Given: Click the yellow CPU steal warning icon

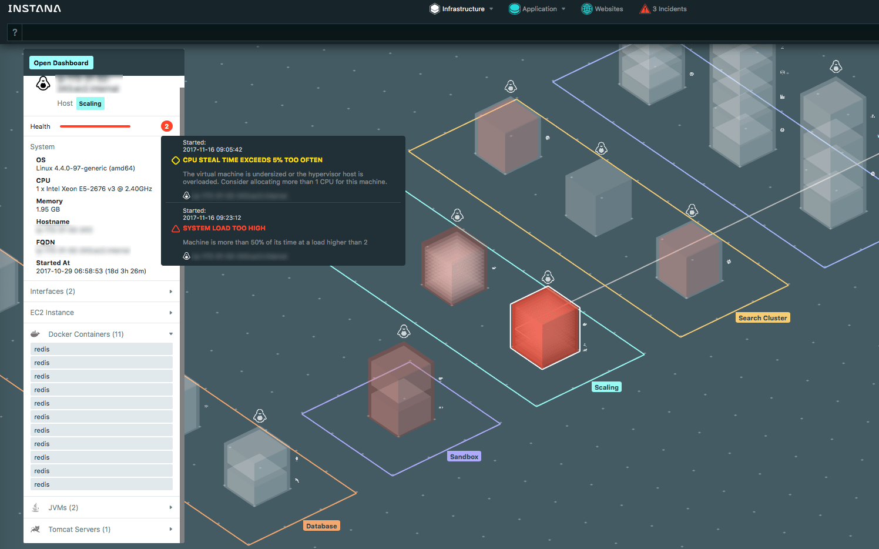Looking at the screenshot, I should pyautogui.click(x=175, y=160).
